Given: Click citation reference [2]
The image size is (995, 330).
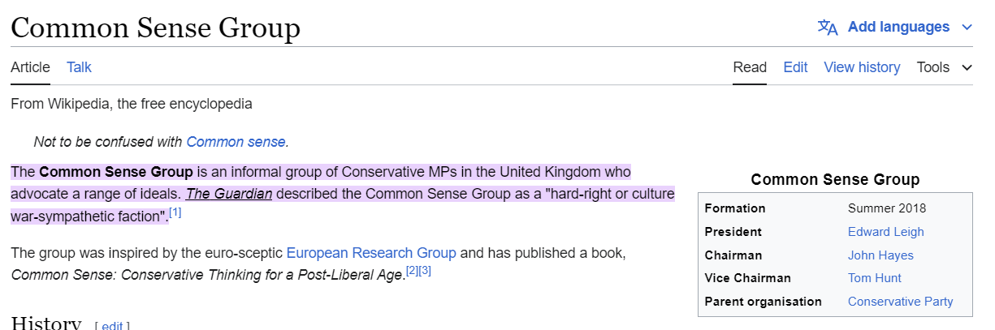Looking at the screenshot, I should pos(412,271).
